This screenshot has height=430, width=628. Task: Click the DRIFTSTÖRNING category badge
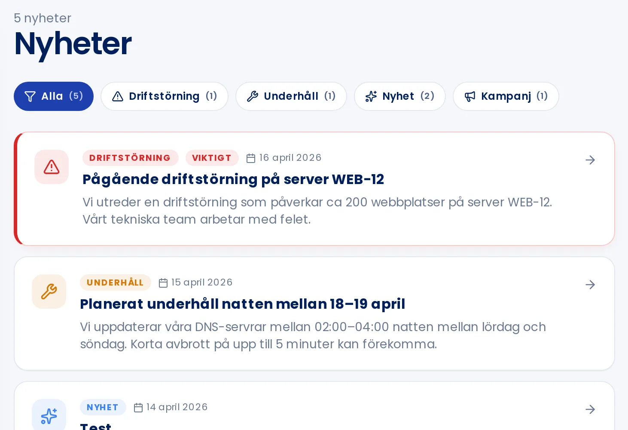(x=130, y=158)
